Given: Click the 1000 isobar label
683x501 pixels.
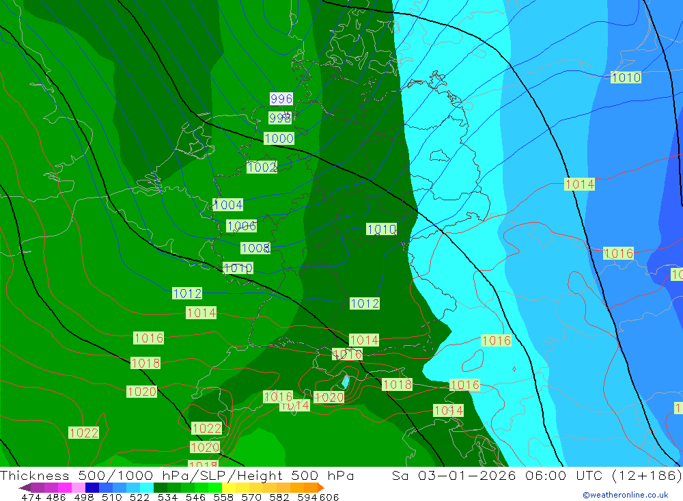Looking at the screenshot, I should tap(279, 139).
